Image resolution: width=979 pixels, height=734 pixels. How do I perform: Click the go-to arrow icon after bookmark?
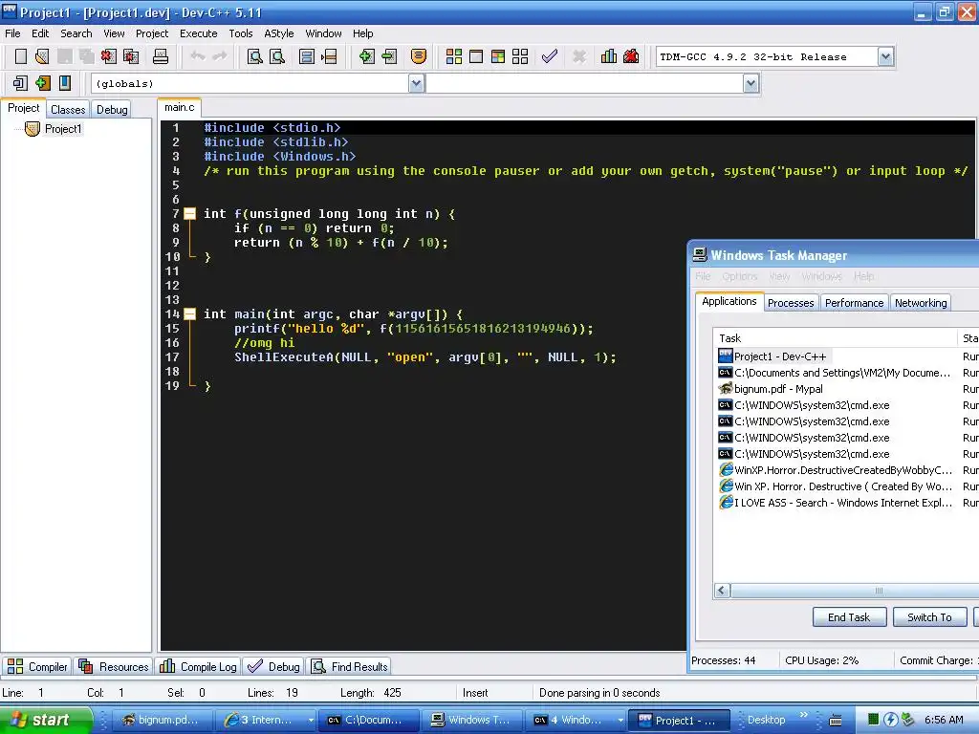[x=329, y=56]
